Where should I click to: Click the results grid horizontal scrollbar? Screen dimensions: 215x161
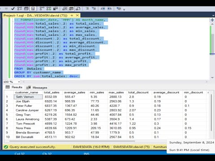tap(72, 141)
